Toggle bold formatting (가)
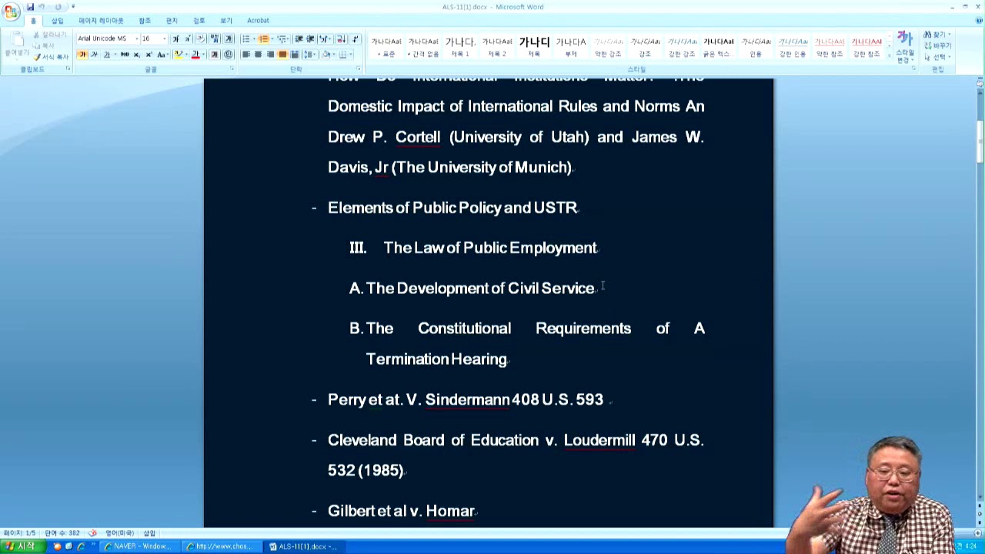The height and width of the screenshot is (554, 985). tap(82, 55)
